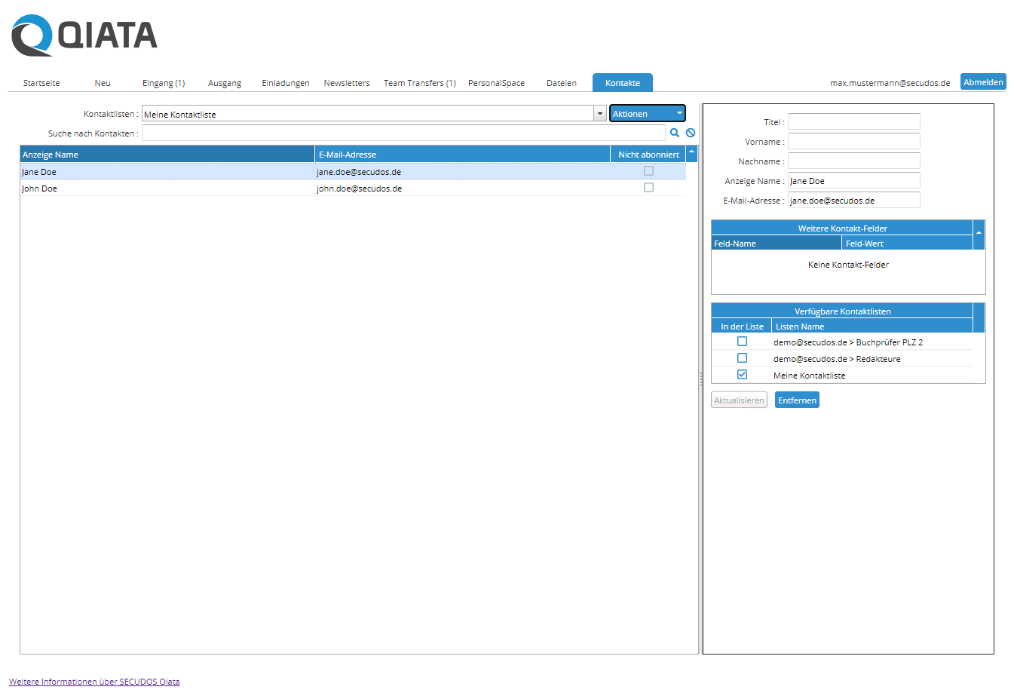Click the Entfernen button

pyautogui.click(x=797, y=400)
